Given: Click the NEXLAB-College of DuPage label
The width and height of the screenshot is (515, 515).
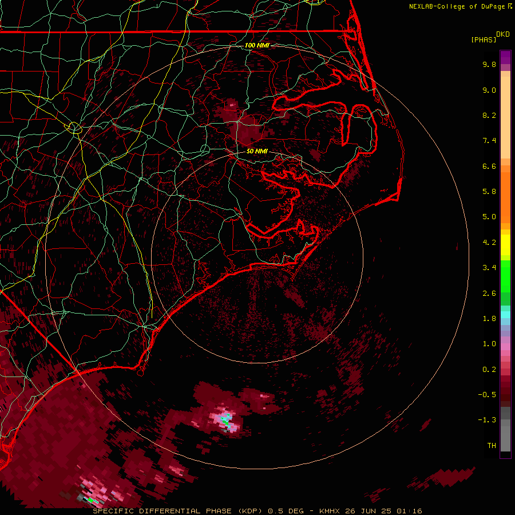Looking at the screenshot, I should (457, 6).
